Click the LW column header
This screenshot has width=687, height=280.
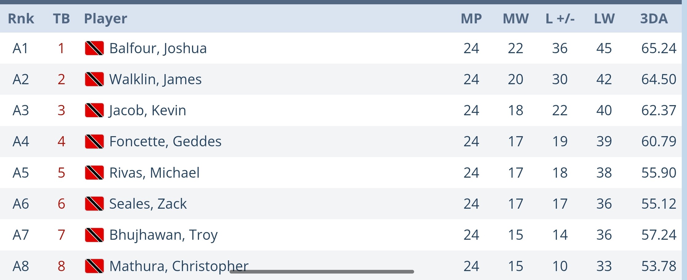tap(604, 19)
